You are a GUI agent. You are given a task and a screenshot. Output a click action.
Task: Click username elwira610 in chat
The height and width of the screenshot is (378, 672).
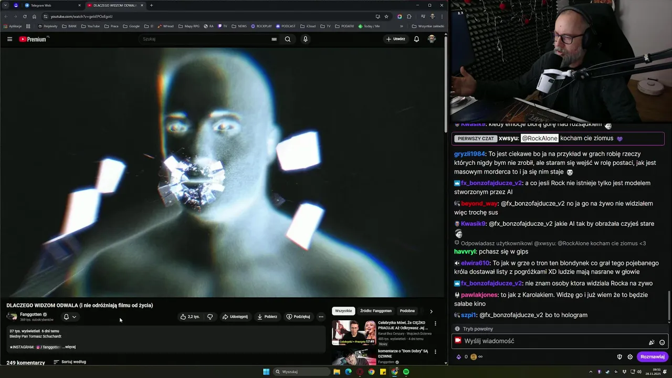475,262
